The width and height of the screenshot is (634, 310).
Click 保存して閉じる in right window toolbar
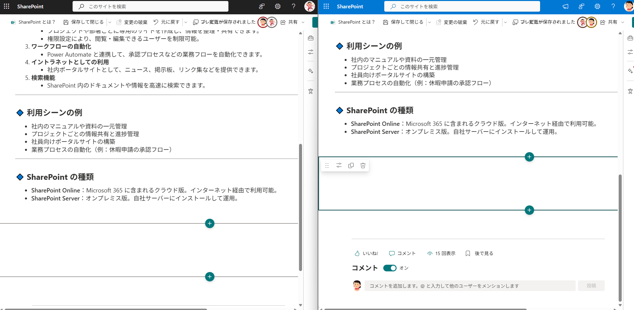(403, 22)
